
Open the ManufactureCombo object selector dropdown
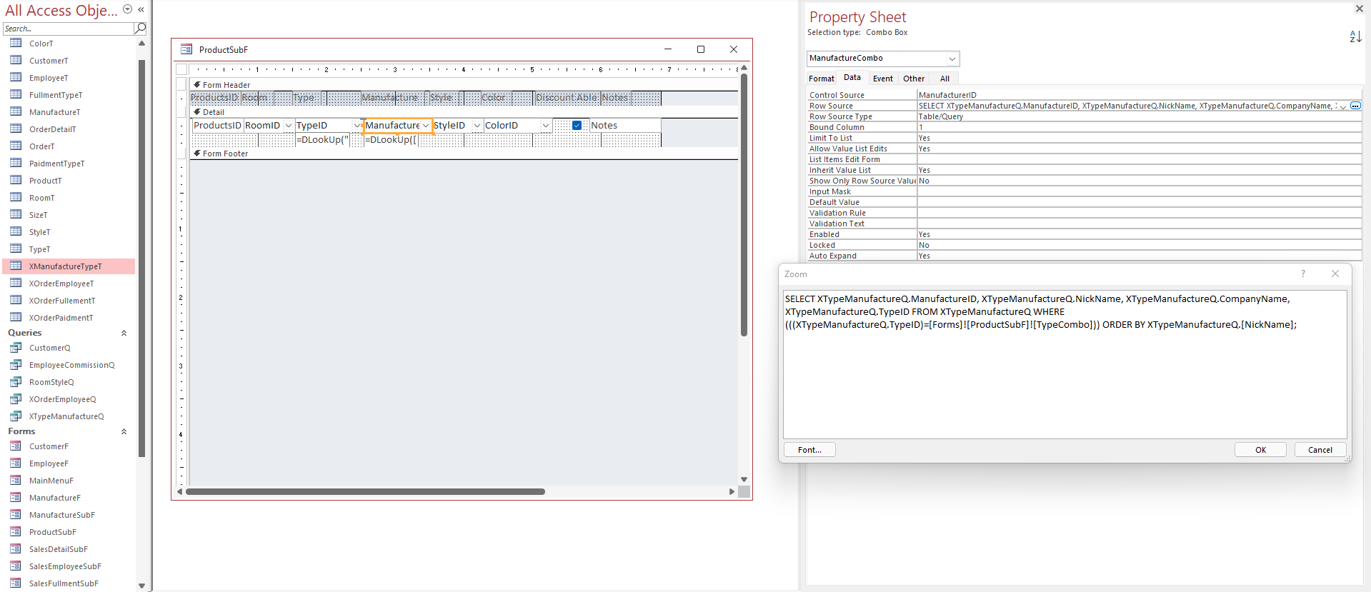[952, 59]
